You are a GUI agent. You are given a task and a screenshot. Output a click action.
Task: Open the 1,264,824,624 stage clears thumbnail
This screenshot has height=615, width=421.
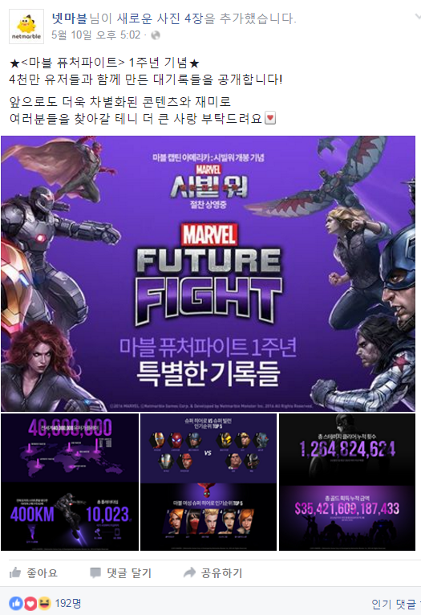click(x=347, y=482)
